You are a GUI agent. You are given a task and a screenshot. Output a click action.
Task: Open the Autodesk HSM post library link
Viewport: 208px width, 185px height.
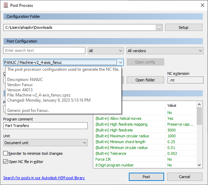[44, 178]
